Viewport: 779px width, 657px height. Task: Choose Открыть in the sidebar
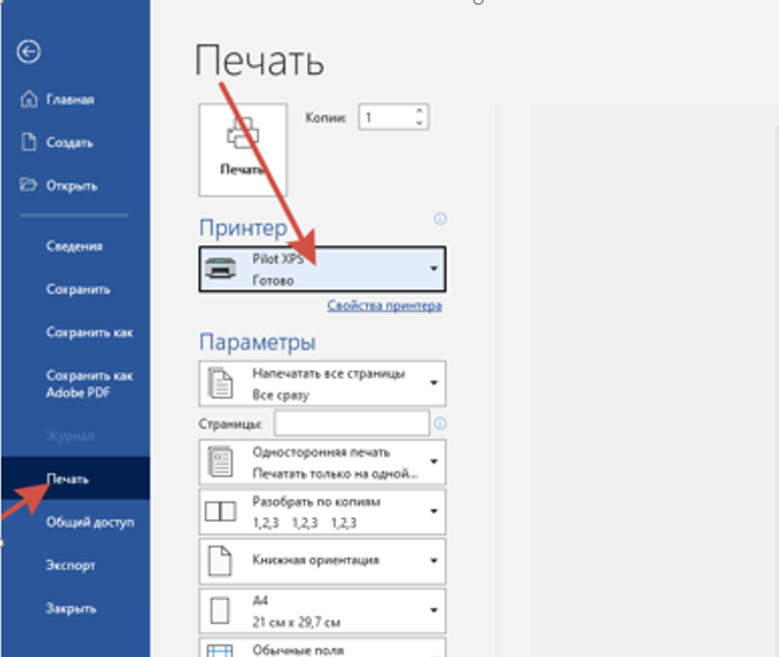(x=71, y=186)
